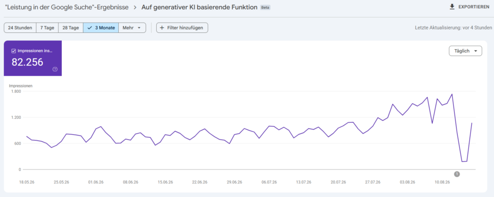Switch to the 7 Tage range
This screenshot has height=197, width=494.
pos(47,28)
